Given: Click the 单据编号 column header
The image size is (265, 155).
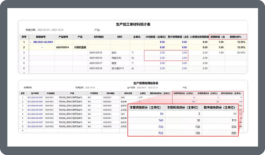Looking at the screenshot, I should coord(40,37).
